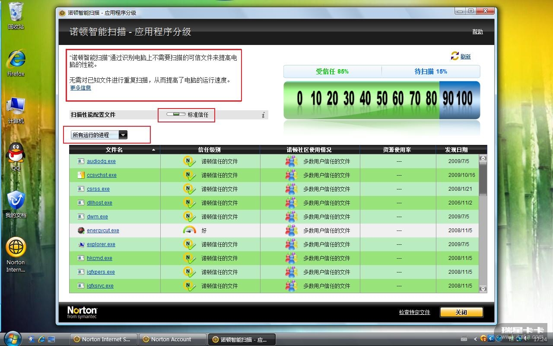The height and width of the screenshot is (346, 553).
Task: Click the date 2009/10/16
Action: pyautogui.click(x=461, y=175)
